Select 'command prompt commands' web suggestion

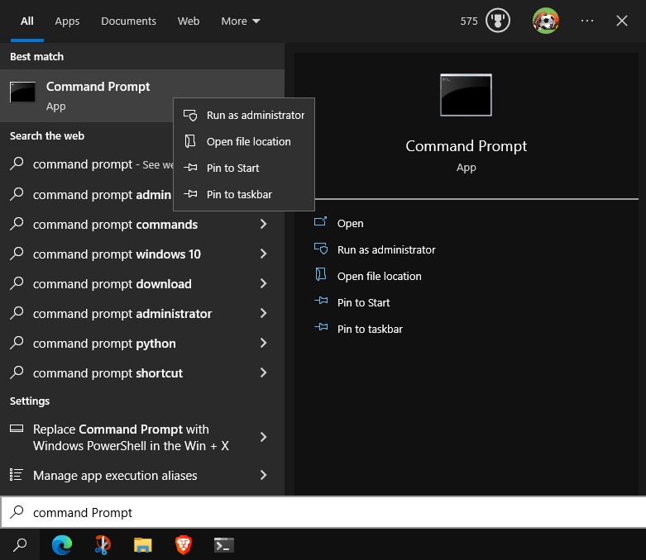pyautogui.click(x=142, y=224)
